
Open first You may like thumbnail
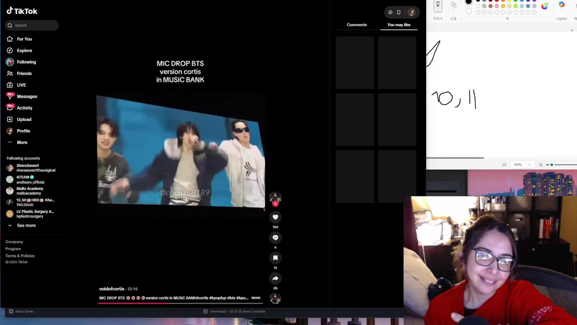(355, 63)
